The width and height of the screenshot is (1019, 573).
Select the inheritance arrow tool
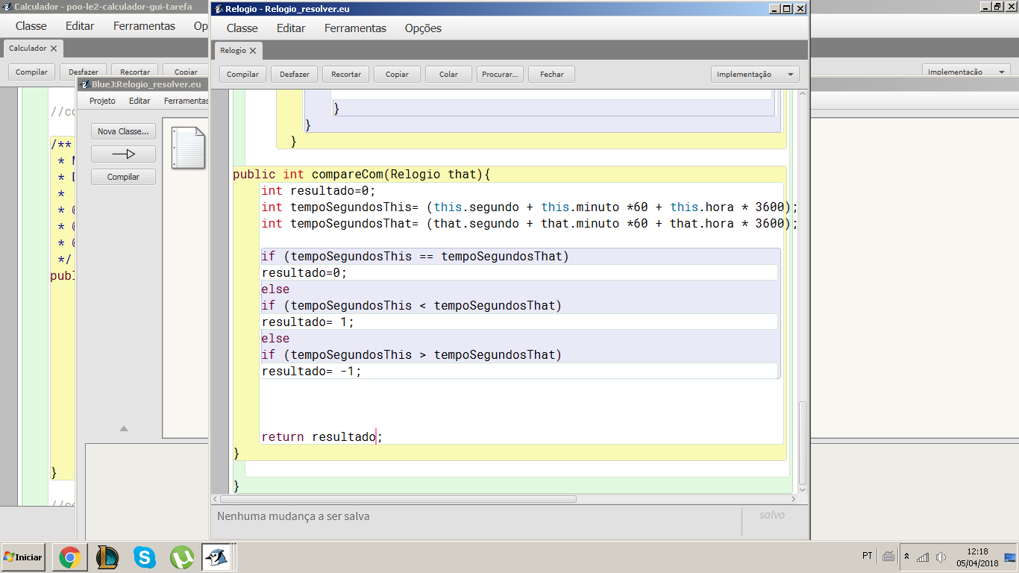click(123, 154)
